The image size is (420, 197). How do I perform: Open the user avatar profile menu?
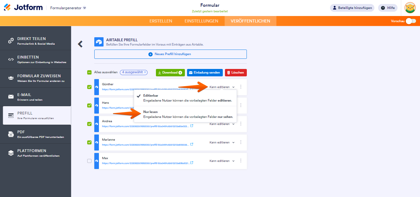410,8
